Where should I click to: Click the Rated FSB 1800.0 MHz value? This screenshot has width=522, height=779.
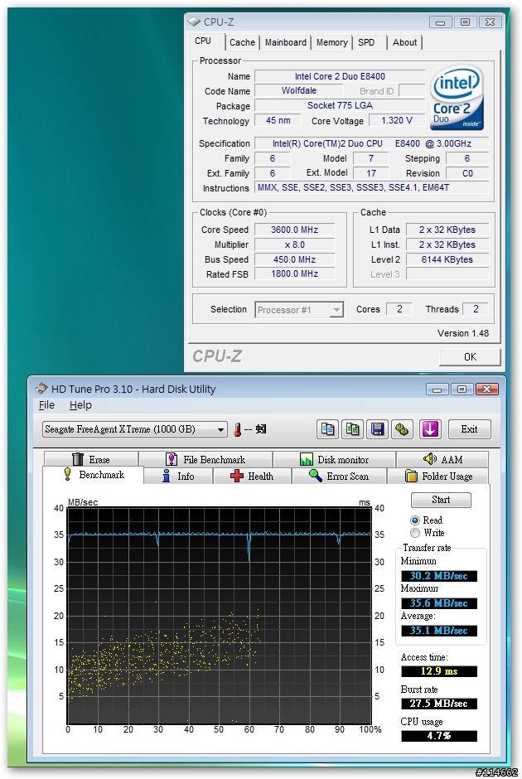(x=294, y=273)
